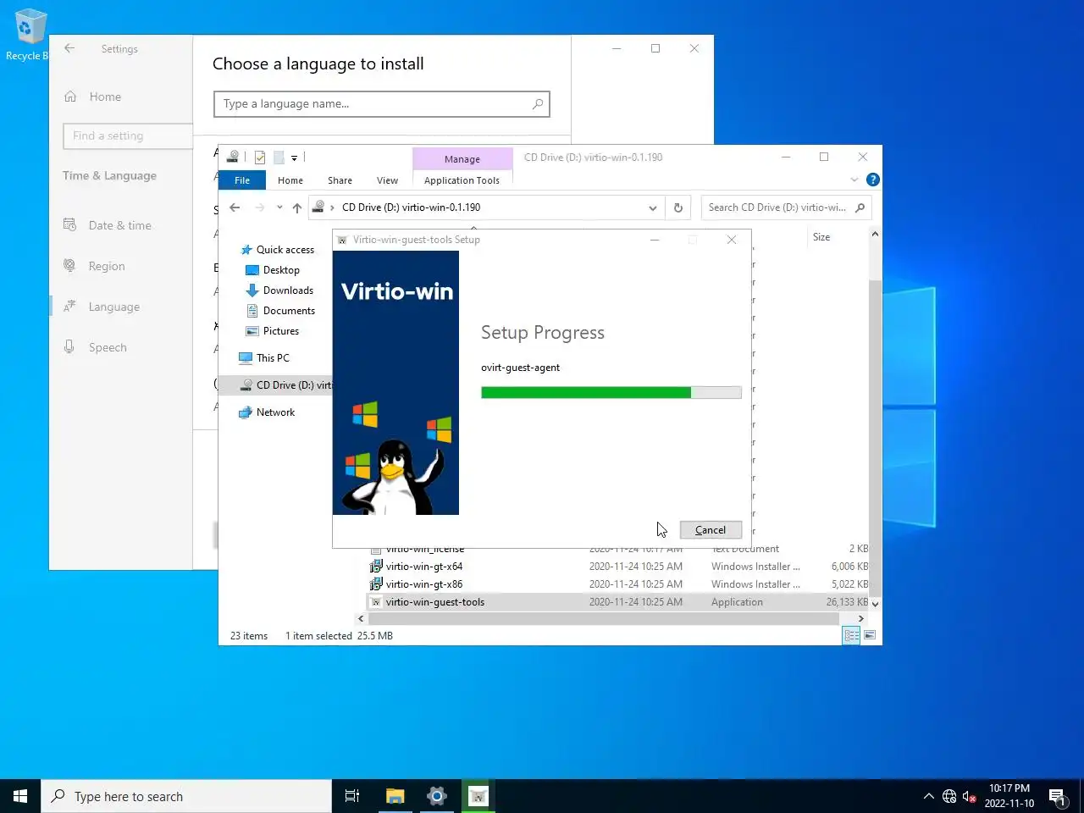1084x813 pixels.
Task: Select Quick access in navigation pane
Action: (x=285, y=250)
